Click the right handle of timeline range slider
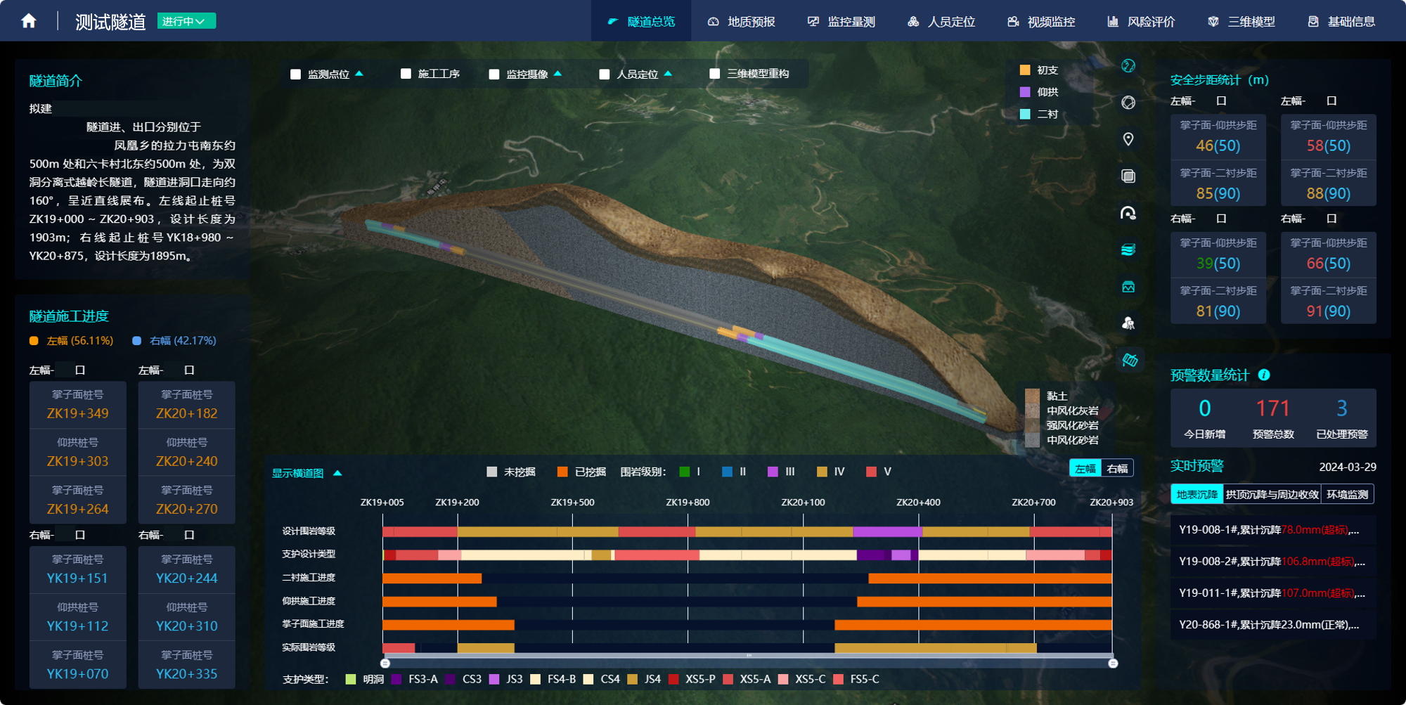 pos(1113,664)
